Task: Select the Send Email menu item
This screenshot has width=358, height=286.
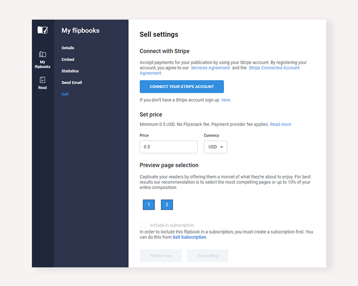Action: click(72, 83)
